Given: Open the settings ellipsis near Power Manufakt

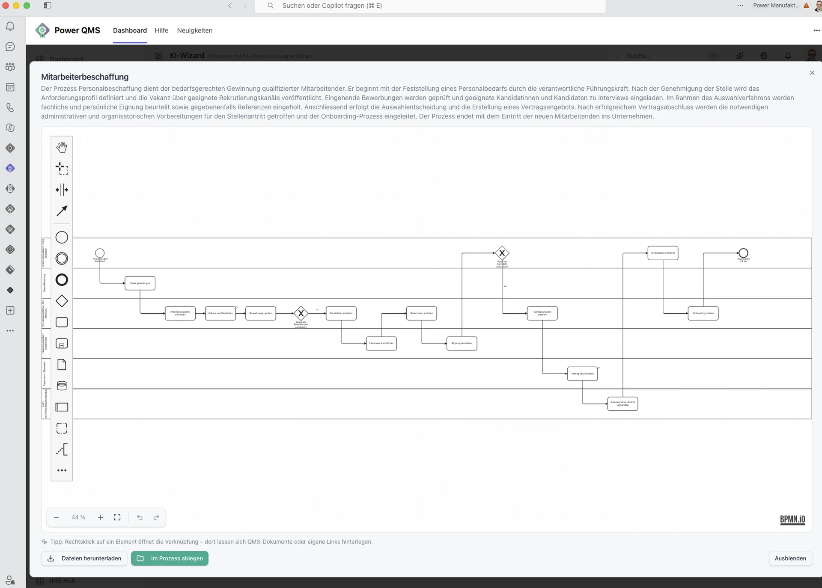Looking at the screenshot, I should (x=740, y=6).
